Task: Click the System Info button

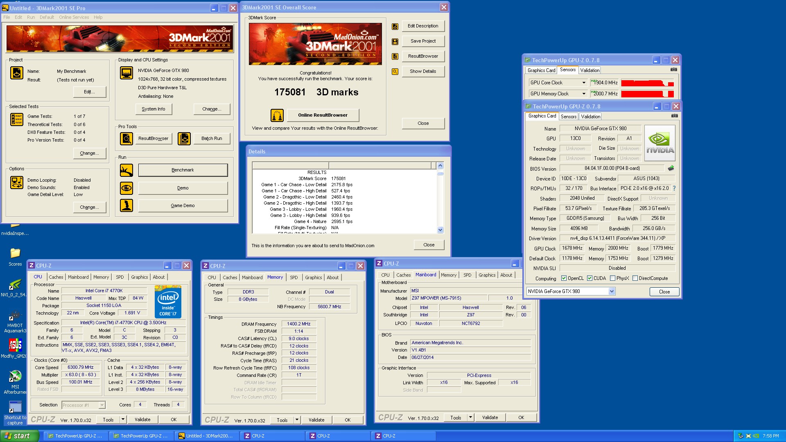Action: tap(154, 109)
